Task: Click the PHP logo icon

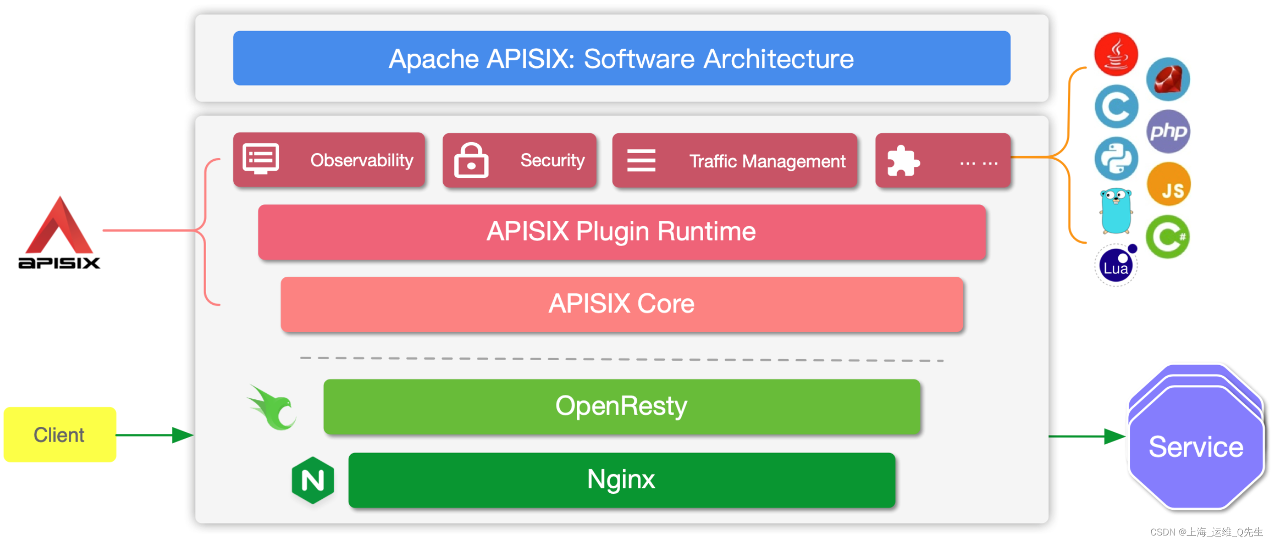Action: tap(1168, 131)
